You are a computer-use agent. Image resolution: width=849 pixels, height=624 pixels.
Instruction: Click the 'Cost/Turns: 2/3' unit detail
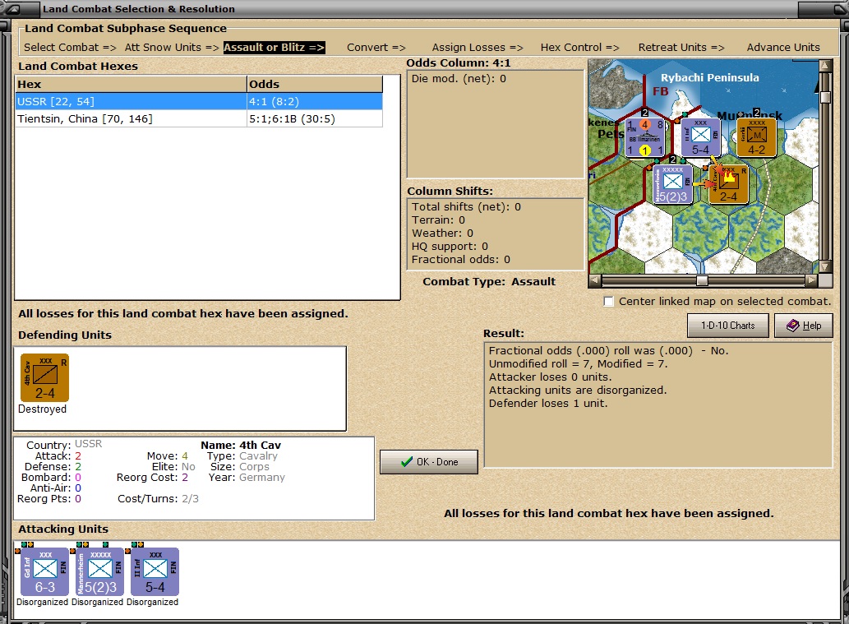pyautogui.click(x=158, y=499)
